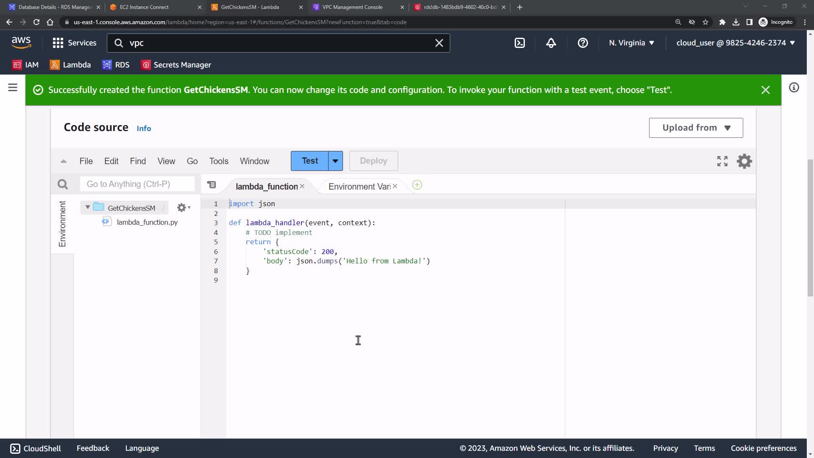Image resolution: width=814 pixels, height=458 pixels.
Task: Open the info panel circle icon
Action: tap(794, 88)
